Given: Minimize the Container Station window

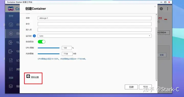Looking at the screenshot, I should click(161, 2).
